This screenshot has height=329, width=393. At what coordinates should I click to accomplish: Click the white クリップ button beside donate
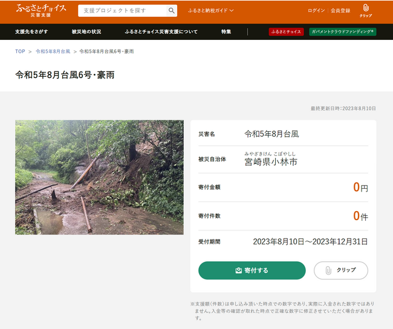coord(341,270)
